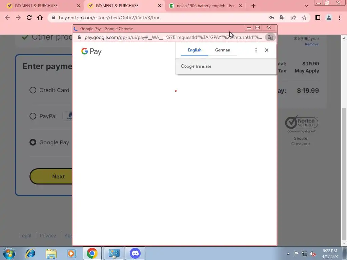Open Windows Media Player from taskbar

72,253
